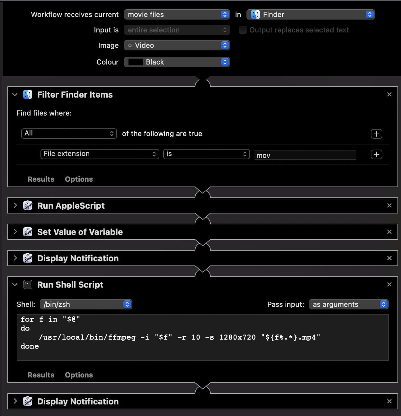This screenshot has width=401, height=416.
Task: Click the black colour swatch
Action: [x=136, y=62]
